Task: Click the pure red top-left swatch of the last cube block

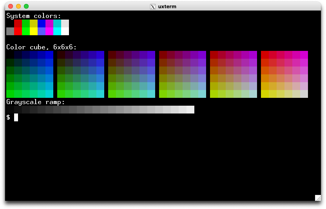Action: tap(265, 54)
